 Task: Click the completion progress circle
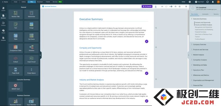click(x=193, y=8)
